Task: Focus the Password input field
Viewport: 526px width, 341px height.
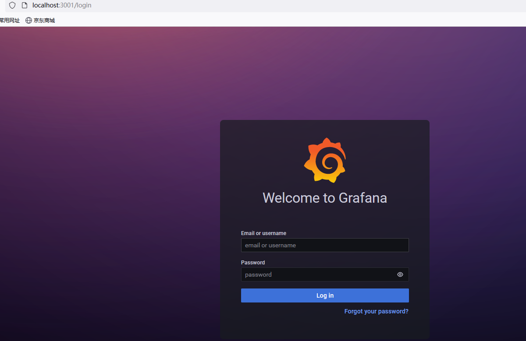Action: (325, 274)
